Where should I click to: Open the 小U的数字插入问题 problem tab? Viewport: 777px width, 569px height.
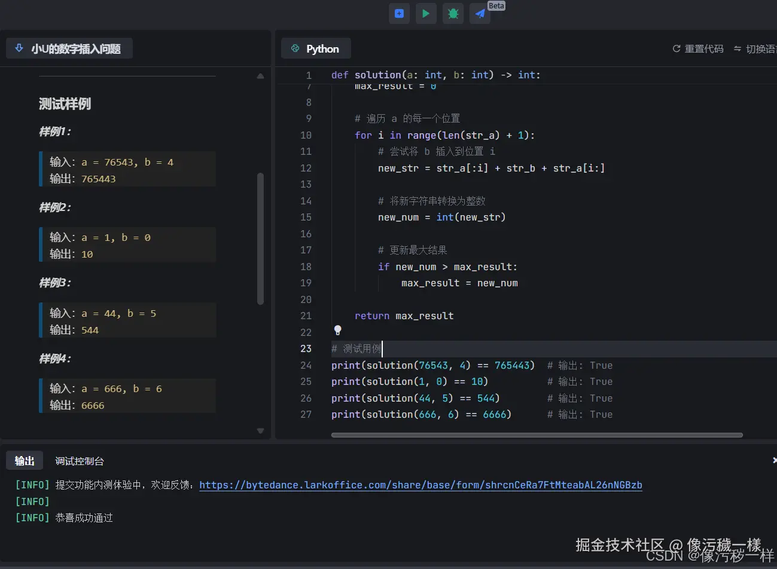(x=69, y=49)
